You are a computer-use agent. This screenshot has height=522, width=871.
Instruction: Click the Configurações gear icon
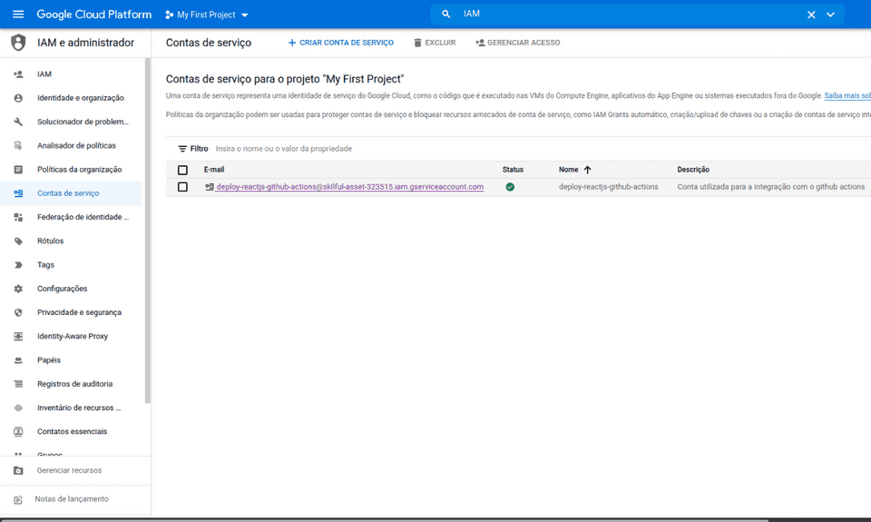click(x=18, y=289)
